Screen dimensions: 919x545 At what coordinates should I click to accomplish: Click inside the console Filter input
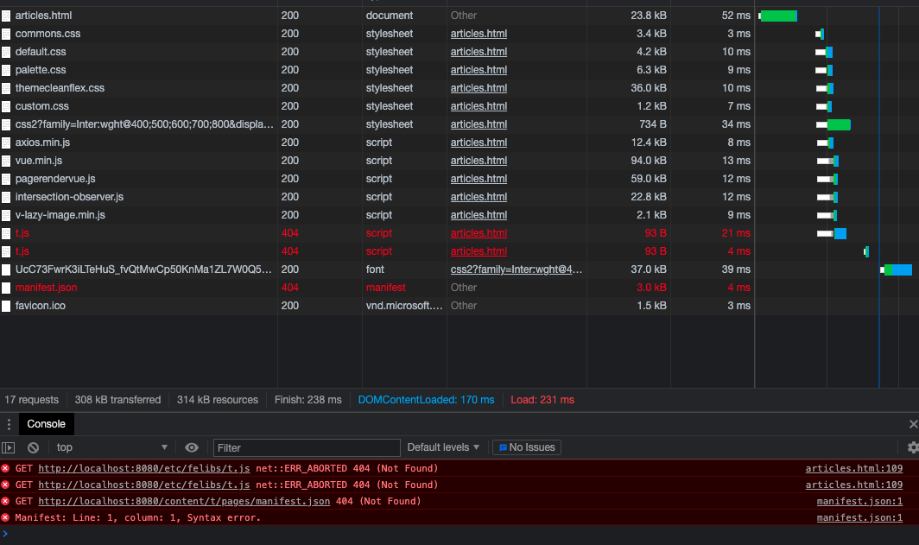tap(307, 447)
